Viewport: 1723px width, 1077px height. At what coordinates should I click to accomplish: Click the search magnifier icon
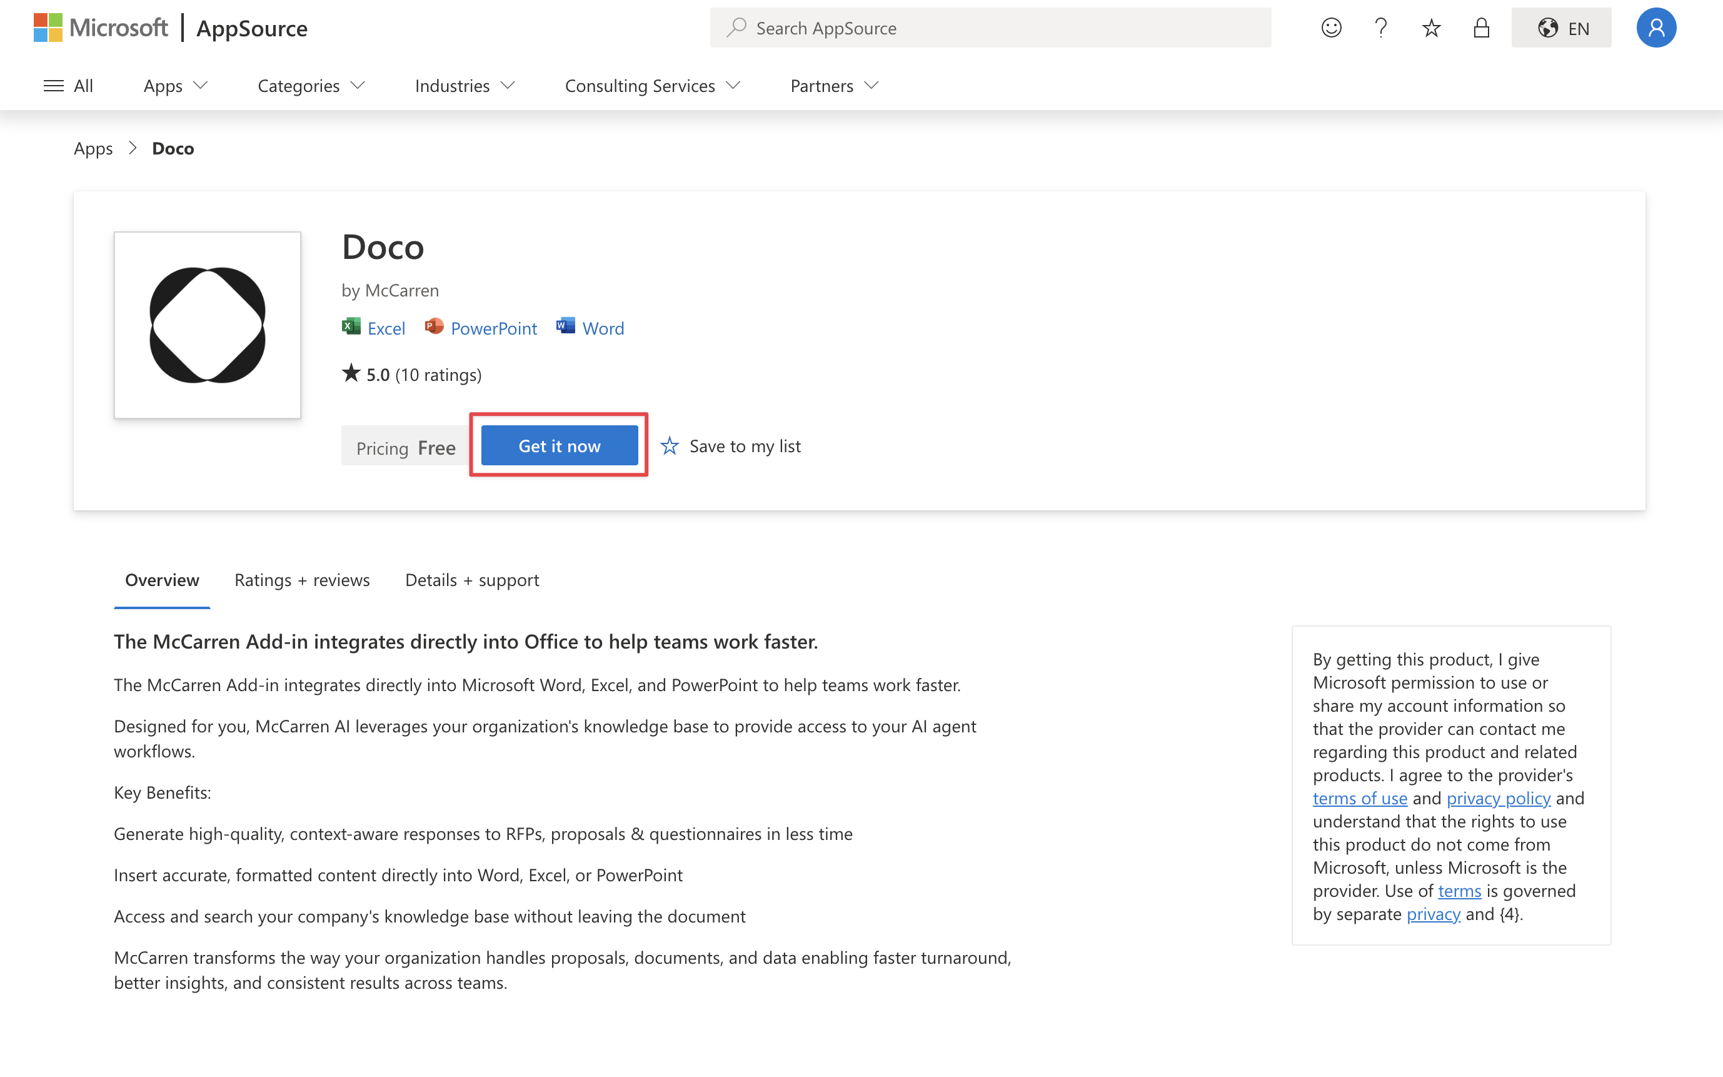click(738, 27)
